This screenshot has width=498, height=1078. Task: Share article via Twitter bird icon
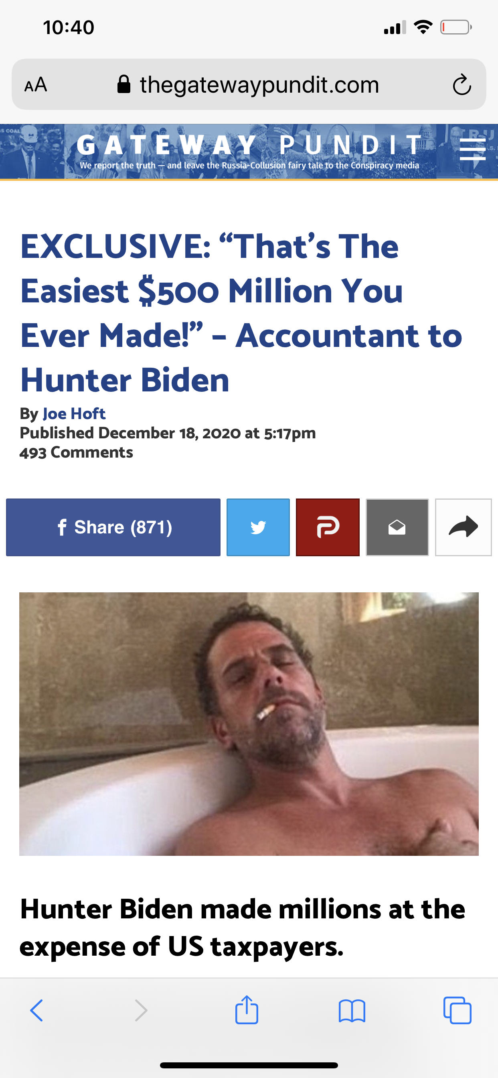coord(258,527)
